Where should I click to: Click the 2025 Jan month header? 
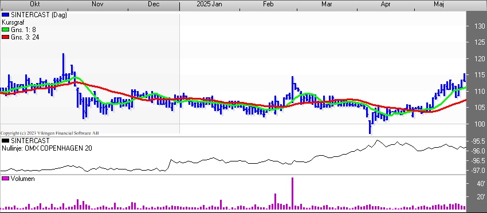[x=209, y=4]
